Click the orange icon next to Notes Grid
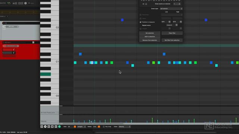 (99, 127)
